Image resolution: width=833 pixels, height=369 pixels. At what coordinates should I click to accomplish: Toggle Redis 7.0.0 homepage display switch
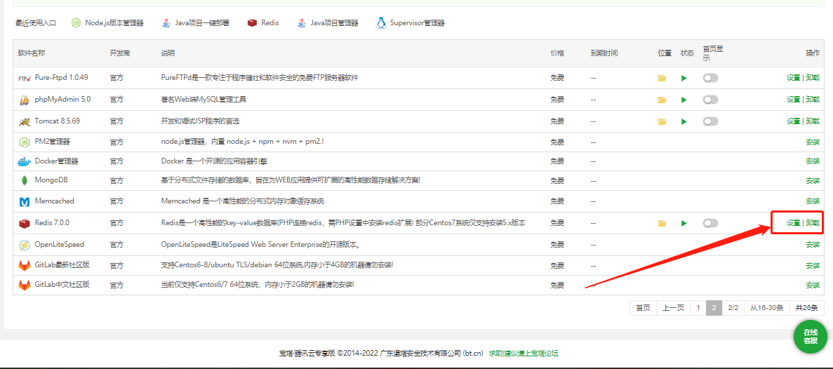pyautogui.click(x=710, y=224)
